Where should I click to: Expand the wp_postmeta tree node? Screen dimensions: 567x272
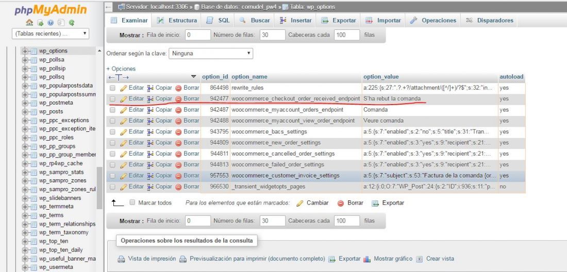pyautogui.click(x=25, y=103)
